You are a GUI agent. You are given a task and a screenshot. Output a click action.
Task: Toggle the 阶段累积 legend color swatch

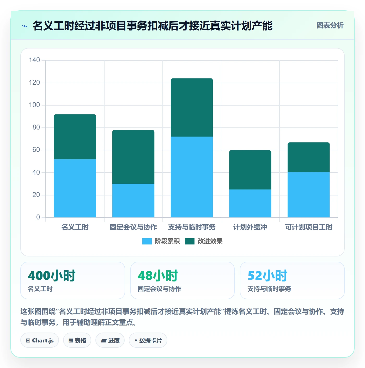147,241
